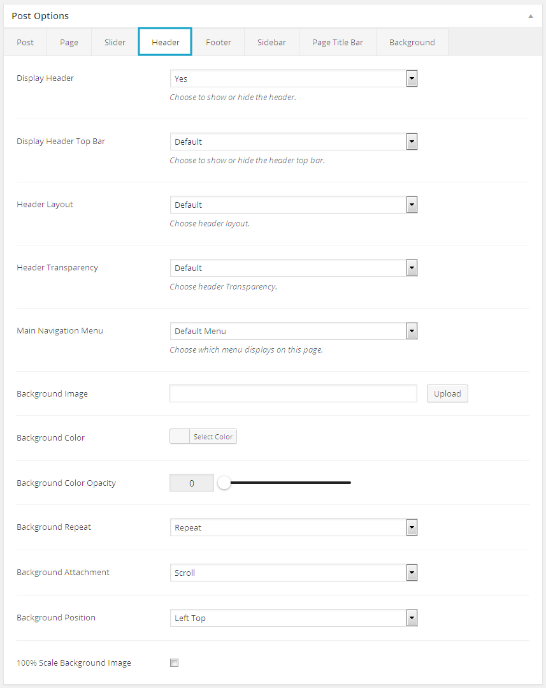
Task: Open the Main Navigation Menu dropdown
Action: point(293,331)
